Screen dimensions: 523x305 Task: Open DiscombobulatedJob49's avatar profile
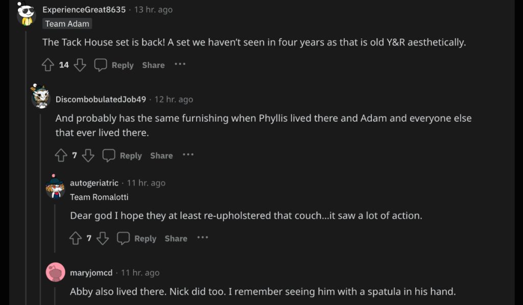40,97
